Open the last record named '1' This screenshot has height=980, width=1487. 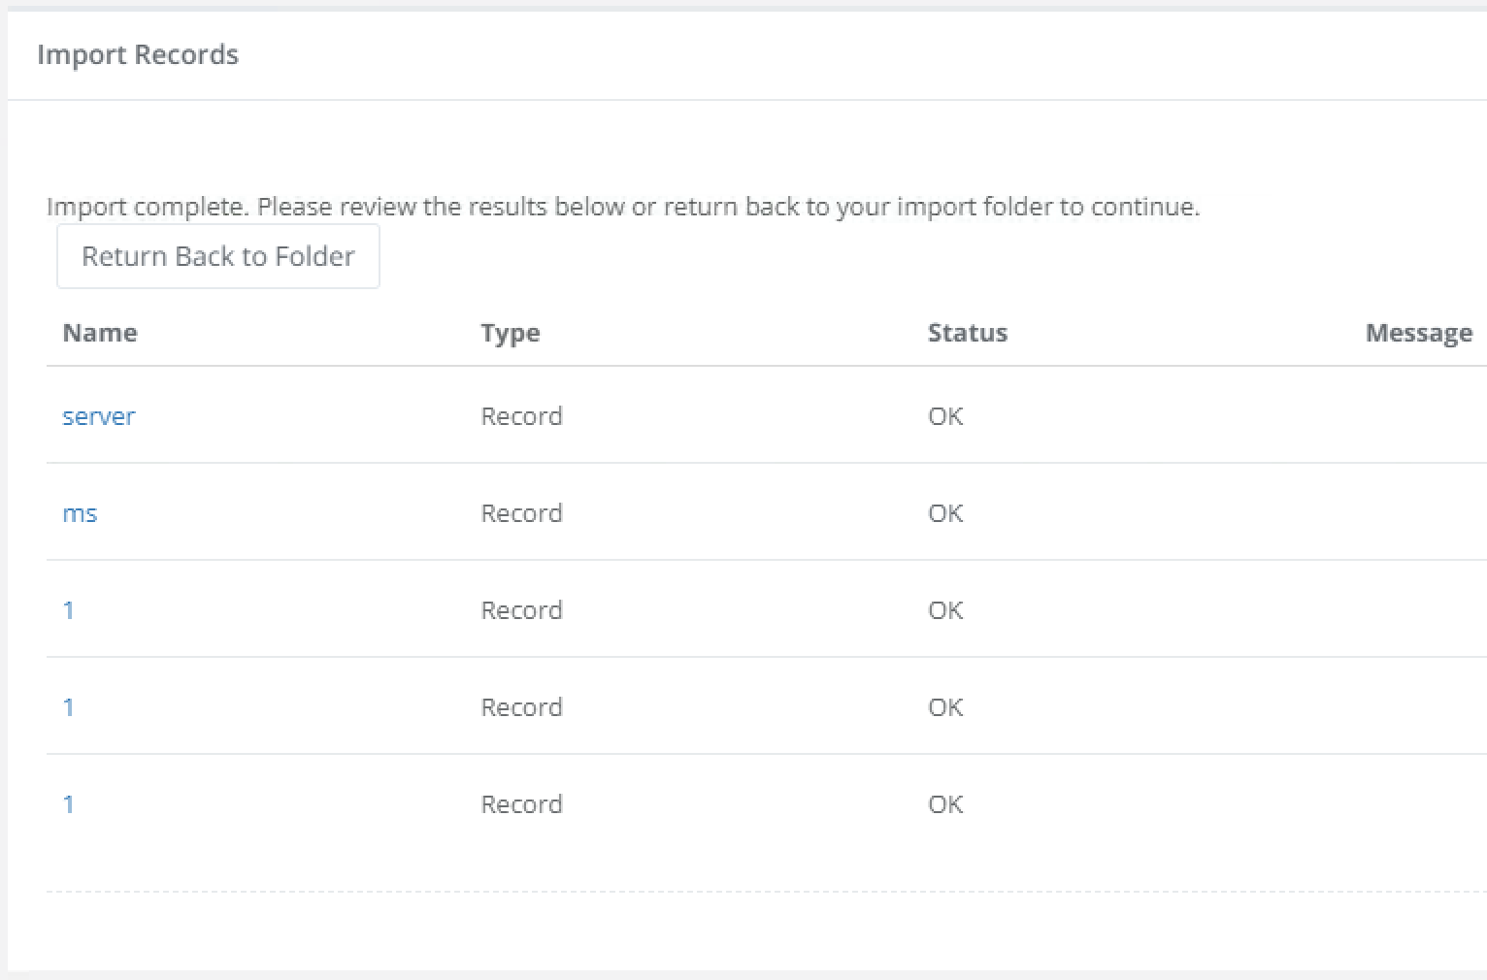(x=69, y=804)
